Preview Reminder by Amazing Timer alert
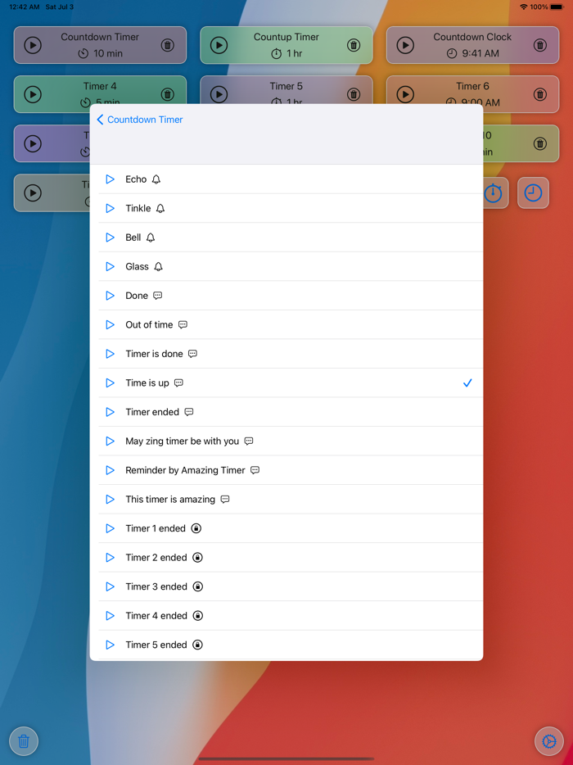 [x=111, y=470]
